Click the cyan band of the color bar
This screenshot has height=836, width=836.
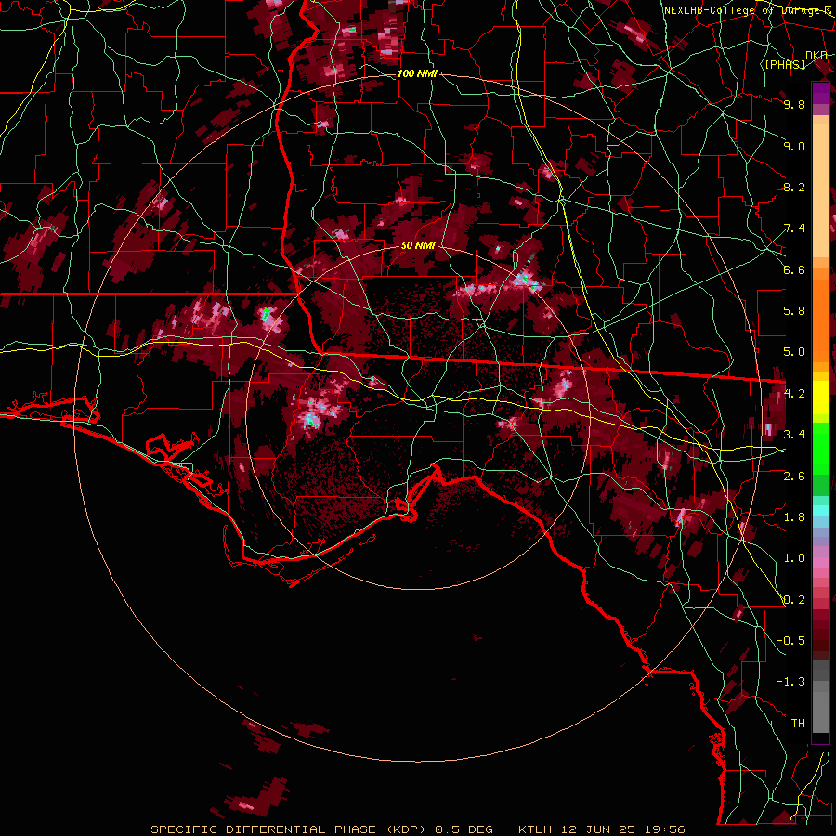tap(820, 511)
